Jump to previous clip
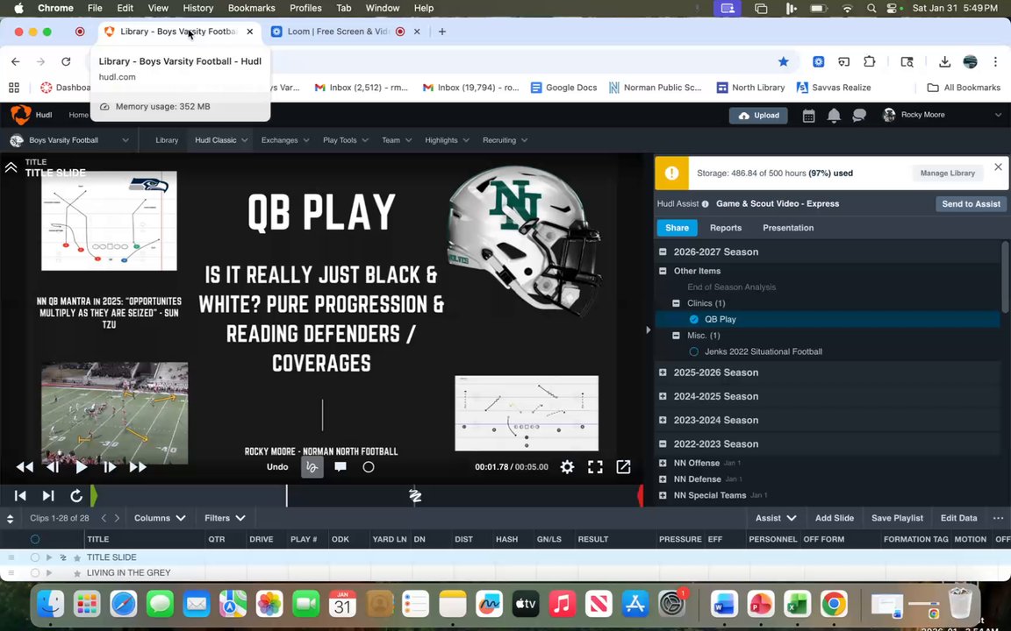This screenshot has height=631, width=1011. (x=20, y=496)
